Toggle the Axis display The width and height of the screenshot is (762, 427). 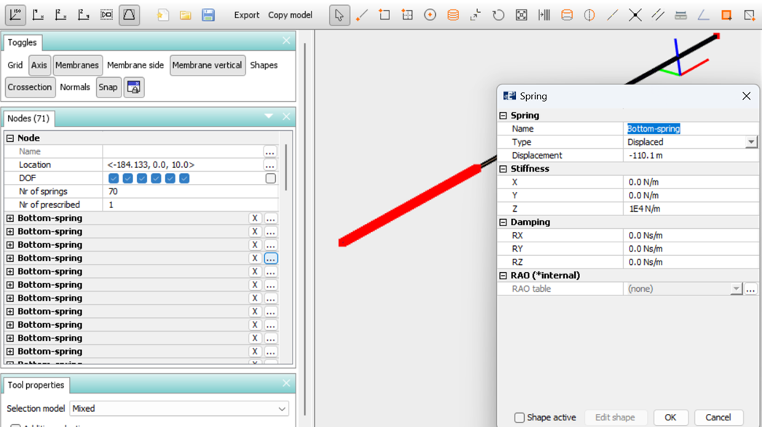click(39, 65)
